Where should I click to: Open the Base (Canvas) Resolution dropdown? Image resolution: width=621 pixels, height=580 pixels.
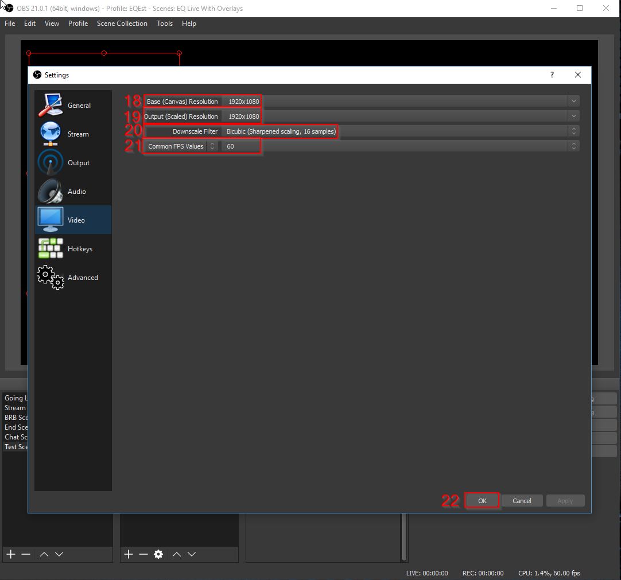(x=573, y=100)
